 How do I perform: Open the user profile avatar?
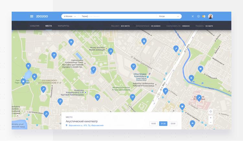click(211, 16)
